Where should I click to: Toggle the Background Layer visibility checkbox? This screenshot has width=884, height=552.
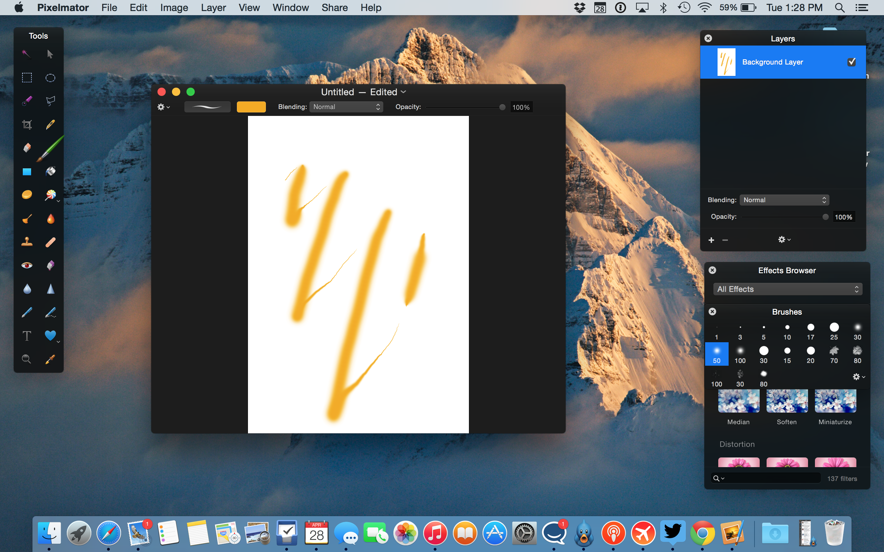[851, 62]
